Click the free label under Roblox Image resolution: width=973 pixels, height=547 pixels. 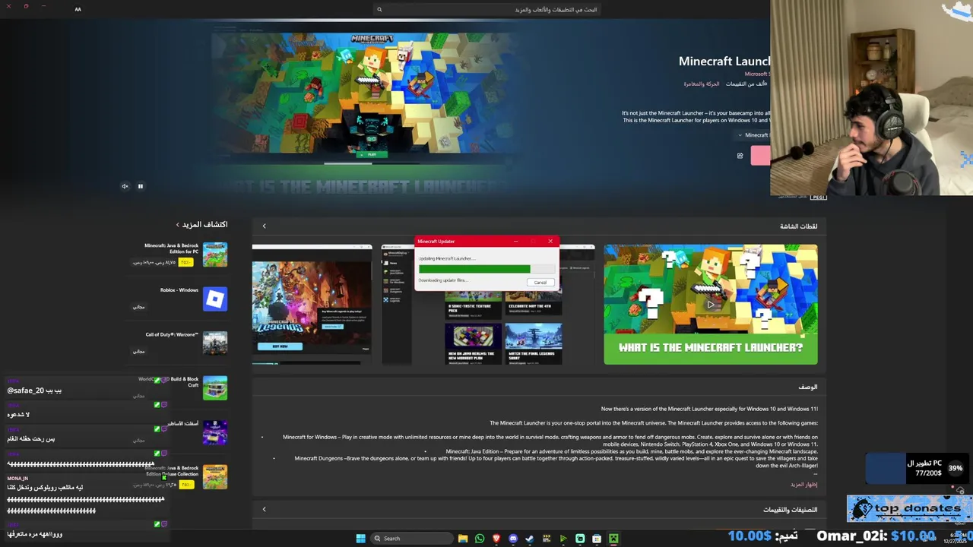tap(138, 307)
